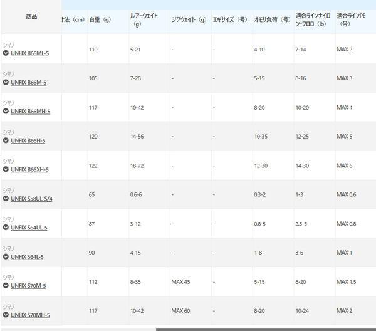Click the 商品 column header
Screen dimensions: 376x331
pyautogui.click(x=31, y=17)
